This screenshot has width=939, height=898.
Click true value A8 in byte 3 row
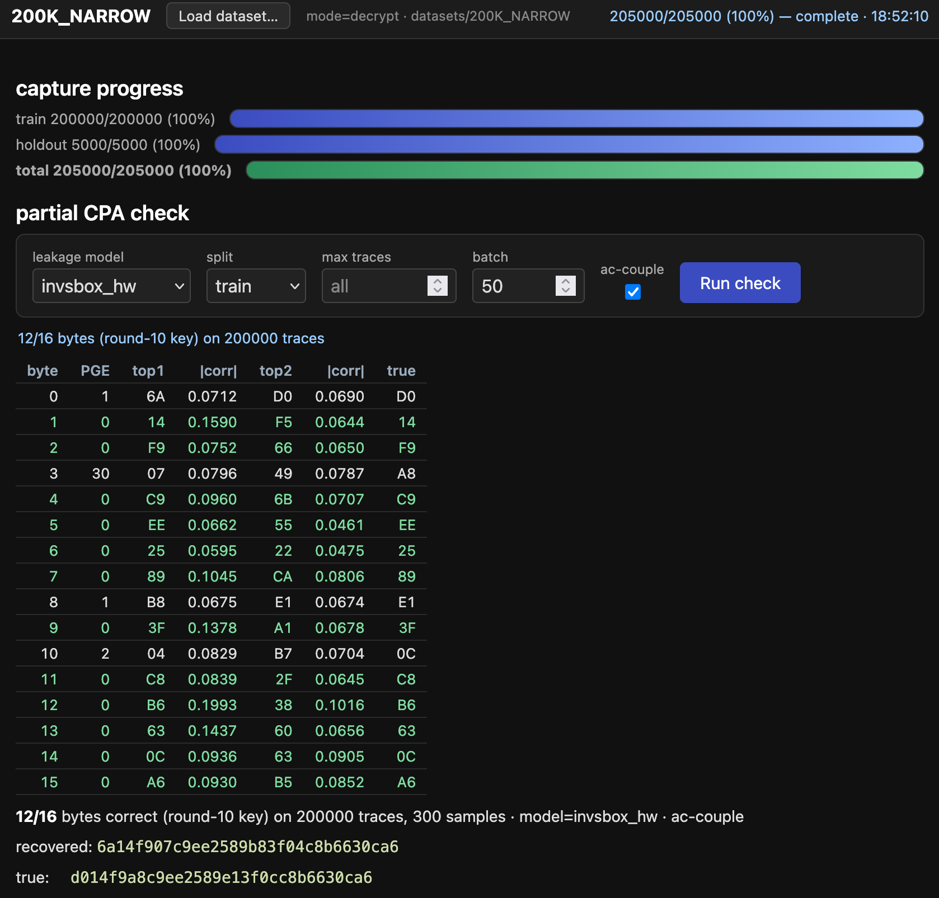tap(406, 474)
